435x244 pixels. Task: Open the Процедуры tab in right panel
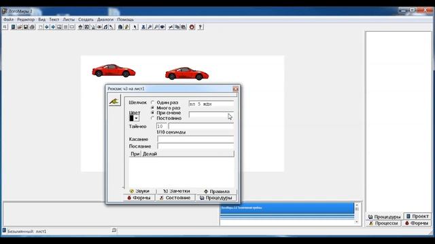384,217
